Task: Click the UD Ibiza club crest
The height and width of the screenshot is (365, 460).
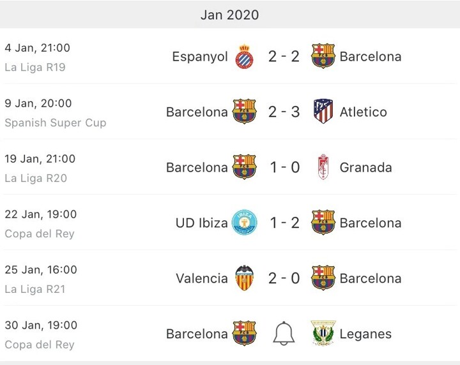Action: (x=244, y=223)
